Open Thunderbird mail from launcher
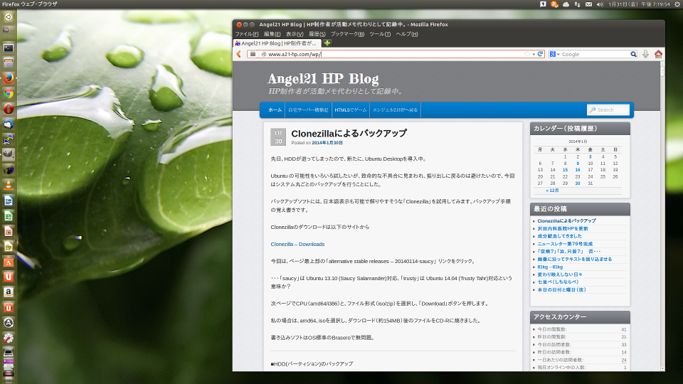Image resolution: width=683 pixels, height=384 pixels. (9, 124)
